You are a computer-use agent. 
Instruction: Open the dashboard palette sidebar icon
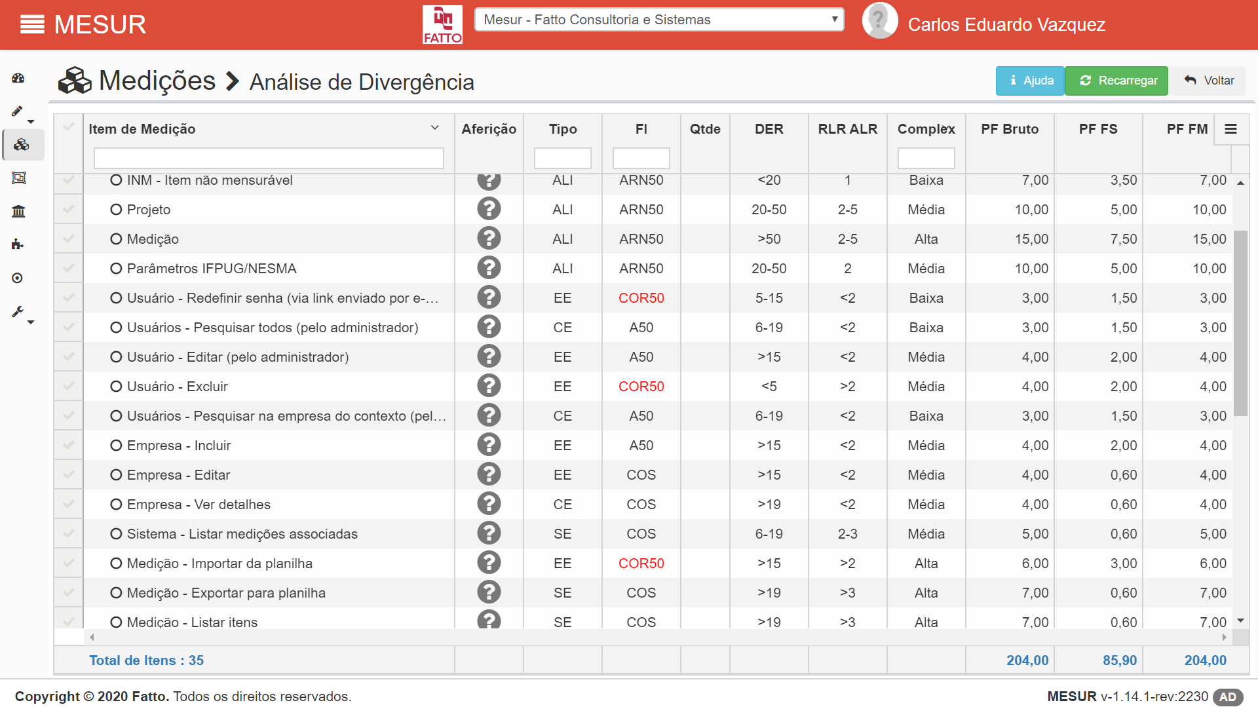click(x=18, y=79)
